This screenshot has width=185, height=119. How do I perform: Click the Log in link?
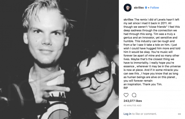pos(128,114)
